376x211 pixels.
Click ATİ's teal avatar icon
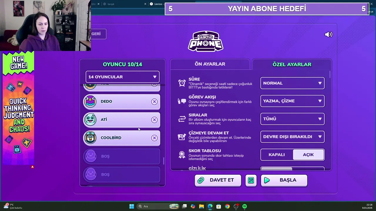90,120
